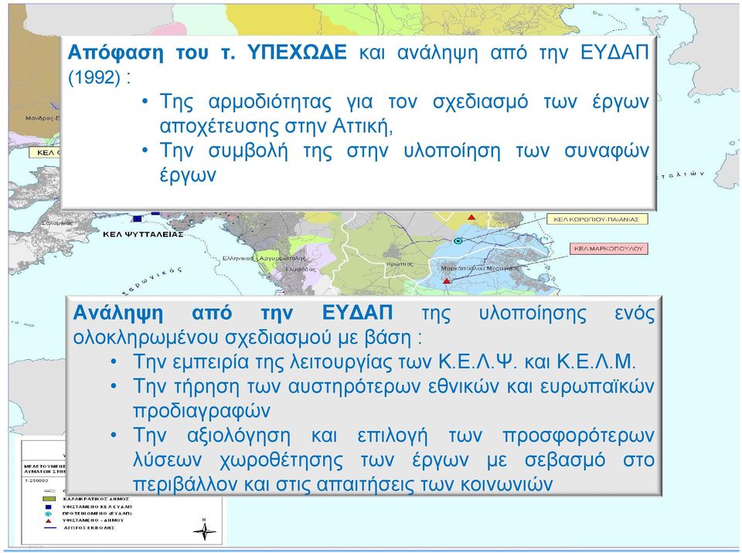Click the Ελληνικού - Αργυρούπολης map label
742x553 pixels.
click(264, 258)
